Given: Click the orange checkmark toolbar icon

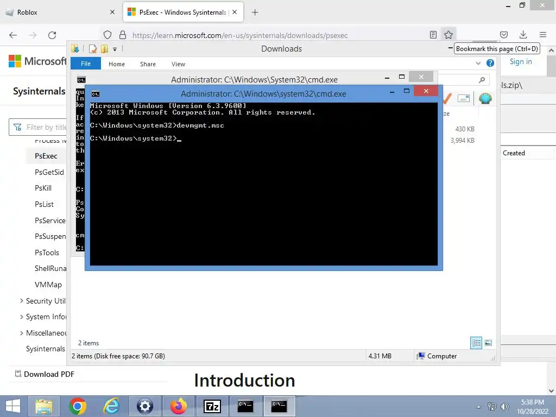Looking at the screenshot, I should click(447, 98).
